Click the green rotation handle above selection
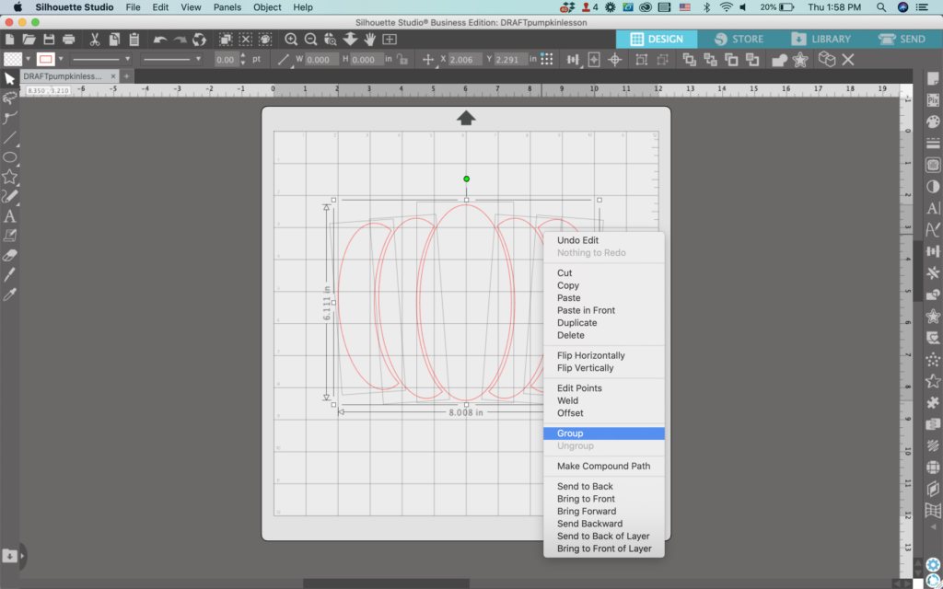Screen dimensions: 943x589 pyautogui.click(x=466, y=179)
